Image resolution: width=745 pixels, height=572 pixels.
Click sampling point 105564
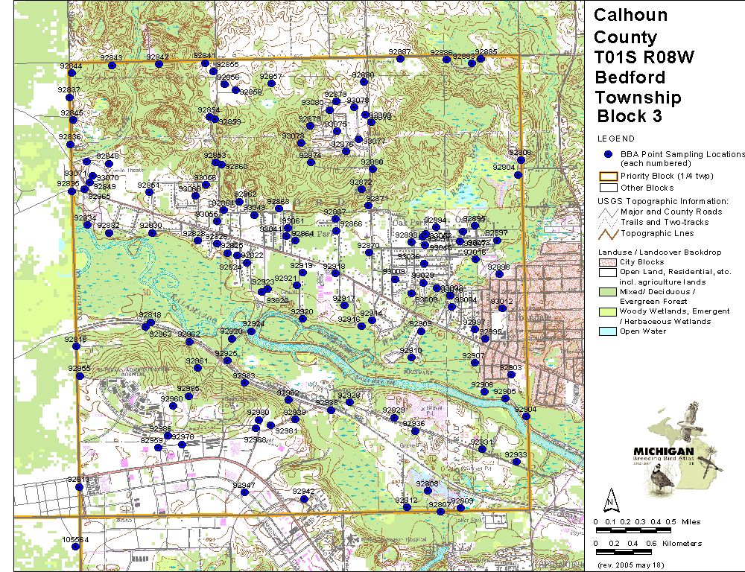click(x=75, y=547)
